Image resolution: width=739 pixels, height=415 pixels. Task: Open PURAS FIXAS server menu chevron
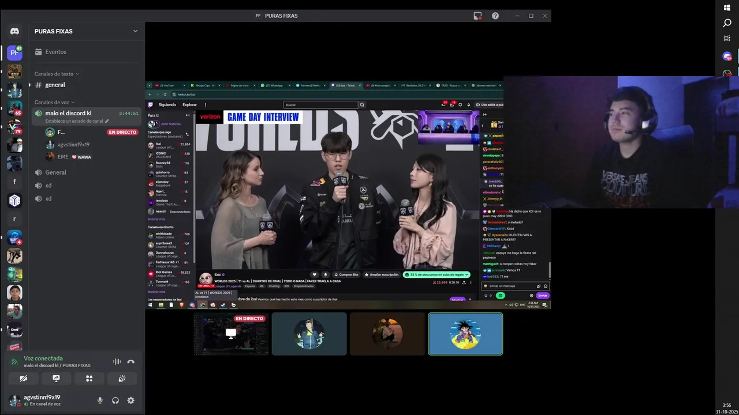pos(135,31)
